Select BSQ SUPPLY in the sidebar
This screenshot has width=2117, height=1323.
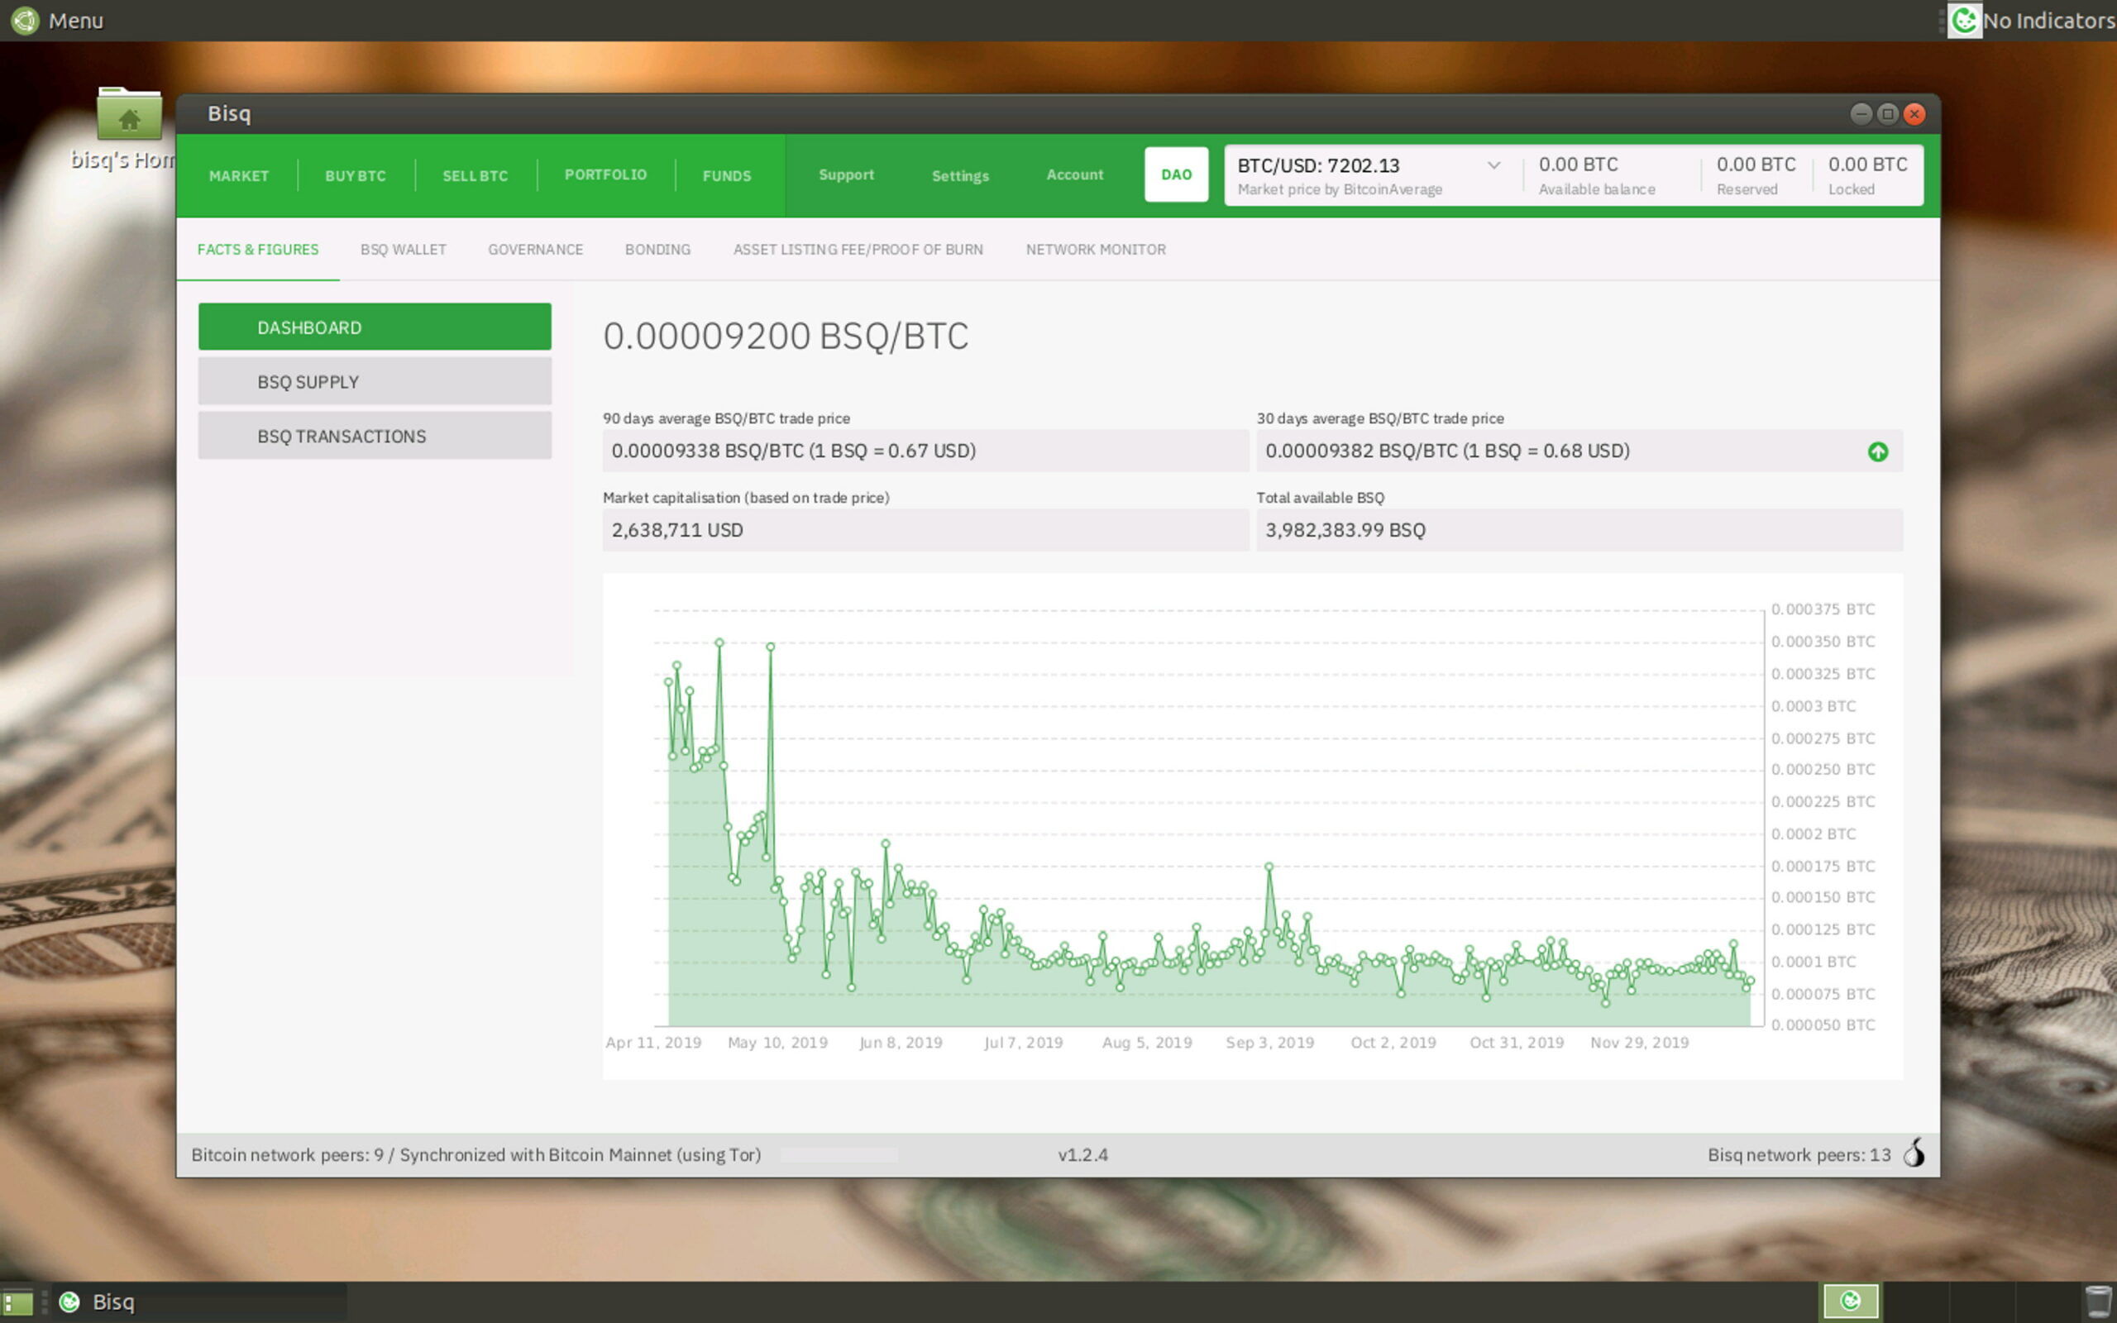pos(375,380)
